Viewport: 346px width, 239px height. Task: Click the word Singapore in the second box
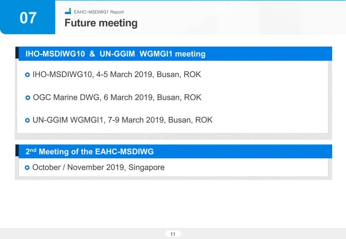[x=147, y=167]
